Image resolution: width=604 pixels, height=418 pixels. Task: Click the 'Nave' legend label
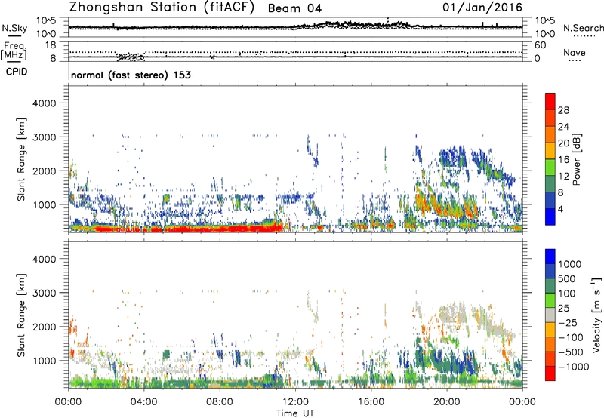[x=575, y=52]
